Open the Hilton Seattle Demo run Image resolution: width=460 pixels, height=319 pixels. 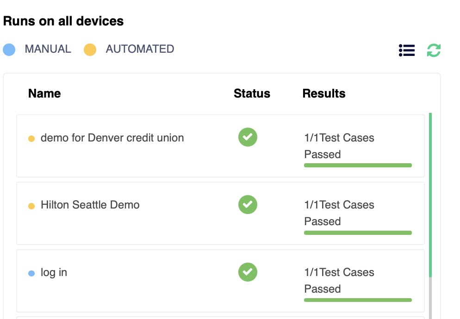point(90,205)
